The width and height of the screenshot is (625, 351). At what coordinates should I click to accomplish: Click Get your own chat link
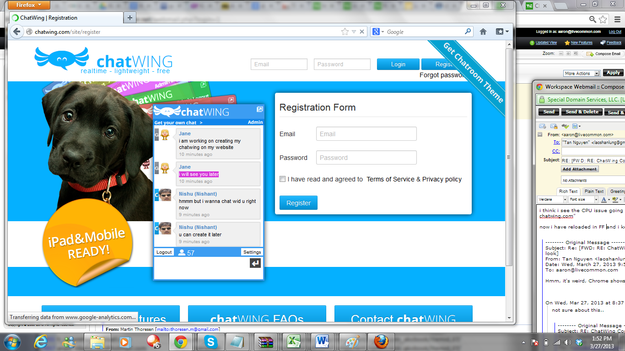(x=178, y=122)
